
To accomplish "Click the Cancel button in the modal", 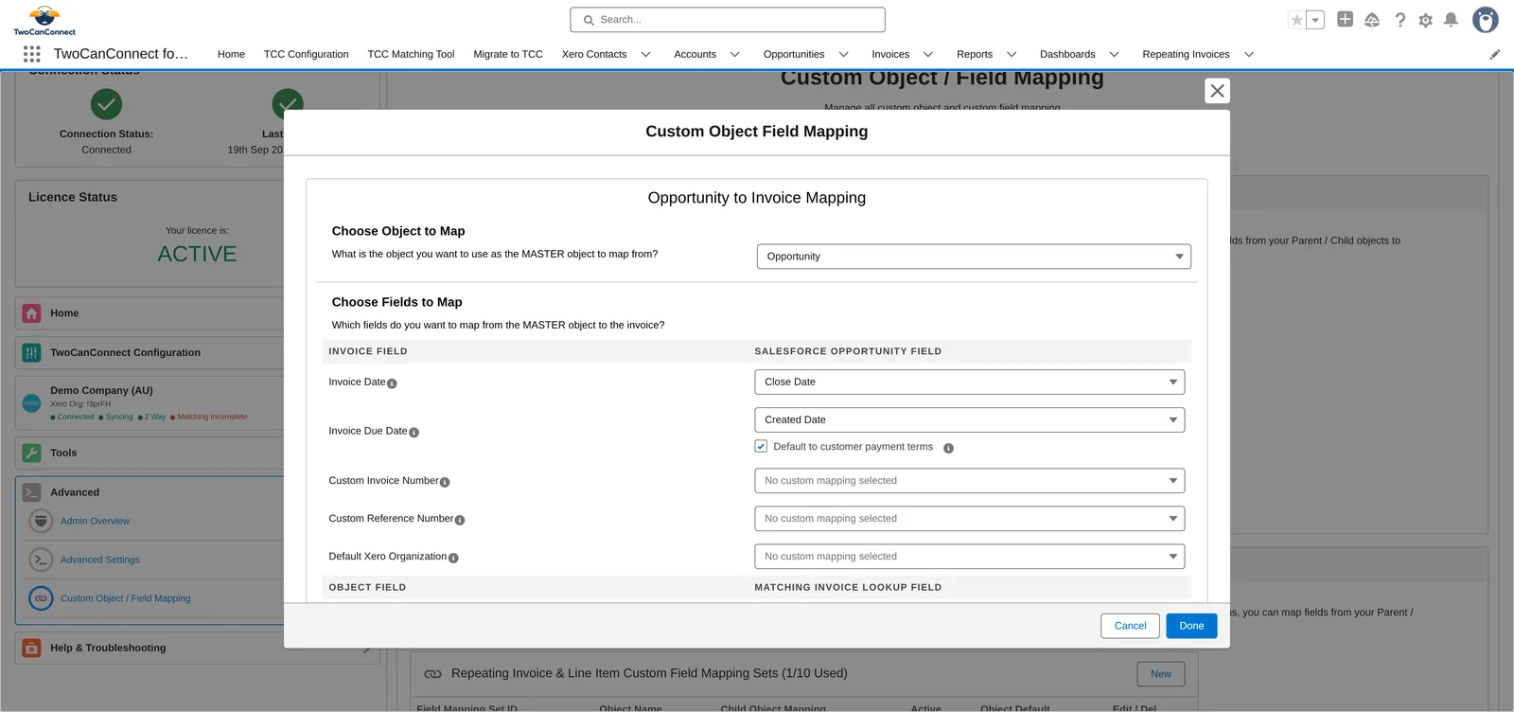I will pos(1130,626).
